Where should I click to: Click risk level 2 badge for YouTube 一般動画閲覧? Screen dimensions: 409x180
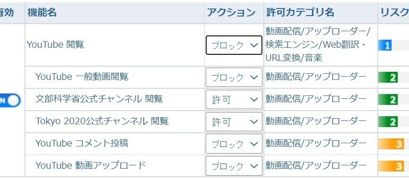coord(388,77)
